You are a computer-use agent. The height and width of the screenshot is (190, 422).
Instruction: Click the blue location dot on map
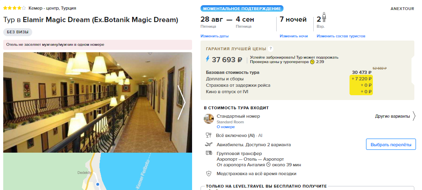point(98,184)
